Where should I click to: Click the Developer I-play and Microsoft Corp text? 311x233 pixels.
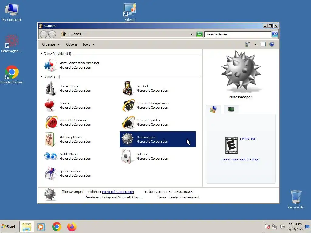114,197
